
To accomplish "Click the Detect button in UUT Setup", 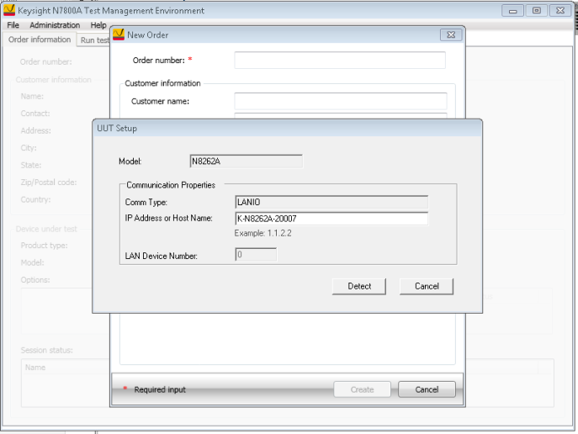I will tap(359, 286).
